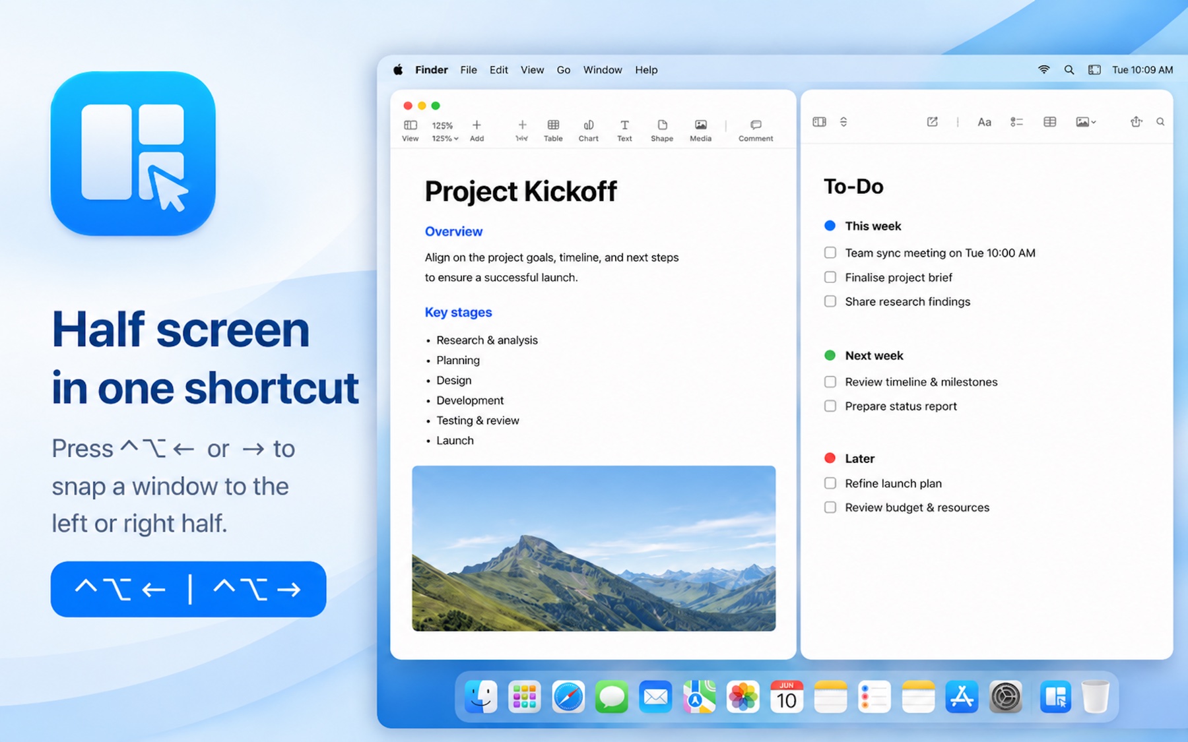
Task: Open the window snapping app in Dock
Action: [1056, 696]
